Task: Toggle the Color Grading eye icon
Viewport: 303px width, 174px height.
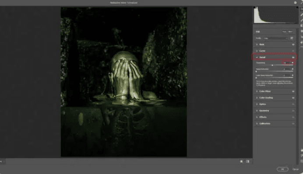Action: pos(293,98)
